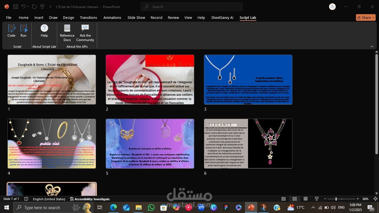Image resolution: width=379 pixels, height=213 pixels.
Task: Select the Script Lab tab
Action: coord(248,17)
